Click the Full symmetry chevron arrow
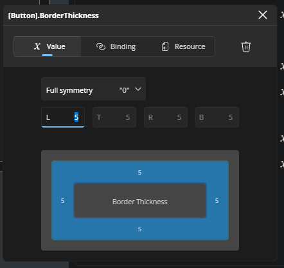This screenshot has height=268, width=284. 138,89
